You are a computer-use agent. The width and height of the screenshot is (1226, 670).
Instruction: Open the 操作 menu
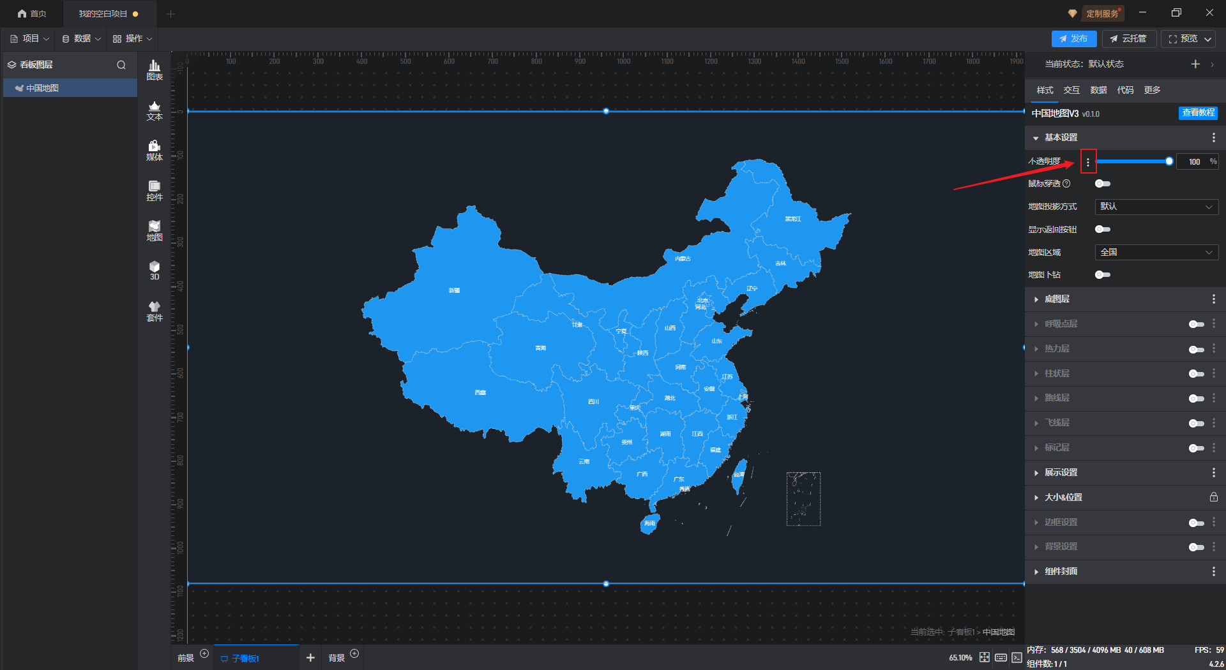(133, 39)
